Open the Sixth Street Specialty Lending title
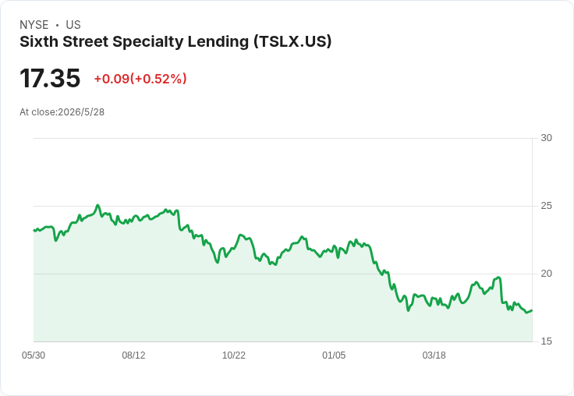This screenshot has height=396, width=574. click(134, 41)
